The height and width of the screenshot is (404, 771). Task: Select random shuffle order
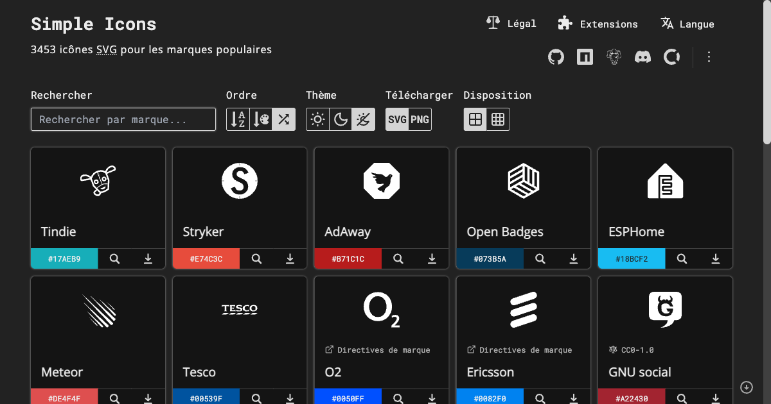(283, 119)
